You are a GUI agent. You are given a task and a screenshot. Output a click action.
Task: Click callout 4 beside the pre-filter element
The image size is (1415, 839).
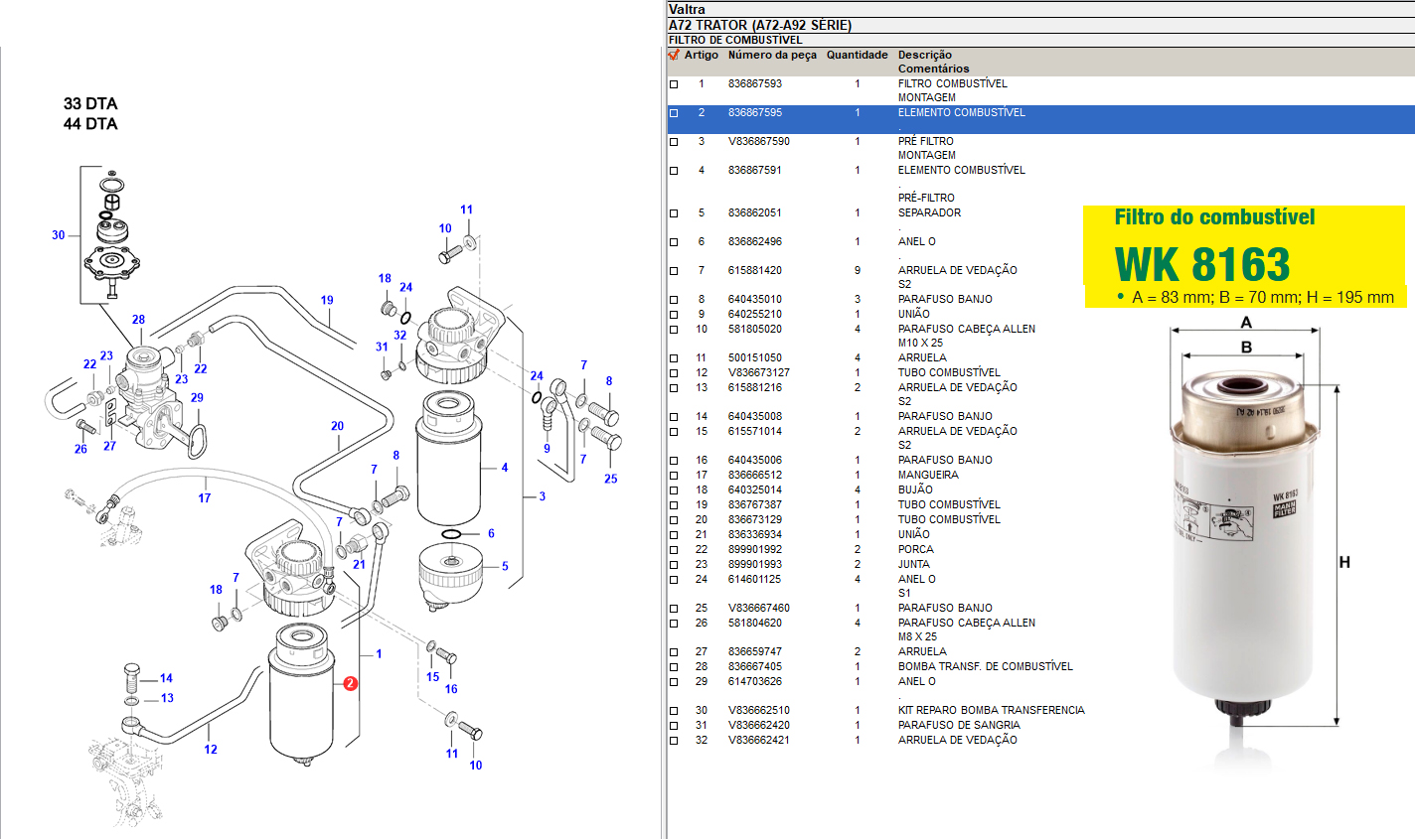(505, 468)
